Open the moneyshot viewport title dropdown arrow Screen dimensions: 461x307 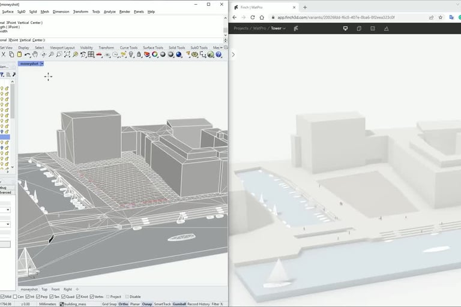point(42,64)
